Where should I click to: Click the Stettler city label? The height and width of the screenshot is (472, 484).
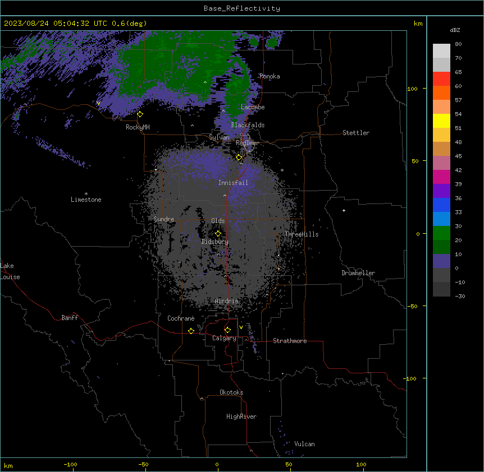click(356, 133)
